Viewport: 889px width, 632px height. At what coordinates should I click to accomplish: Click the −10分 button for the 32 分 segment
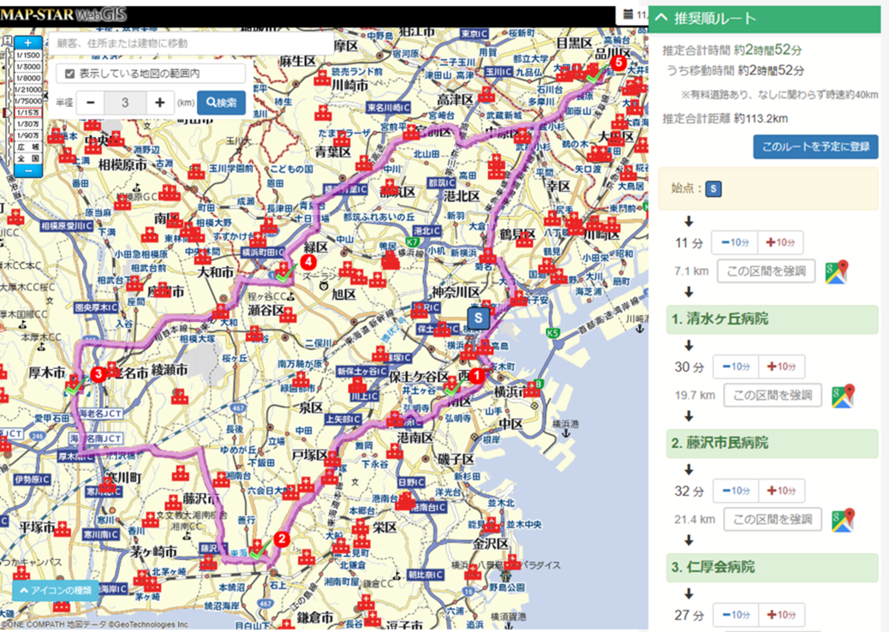736,491
